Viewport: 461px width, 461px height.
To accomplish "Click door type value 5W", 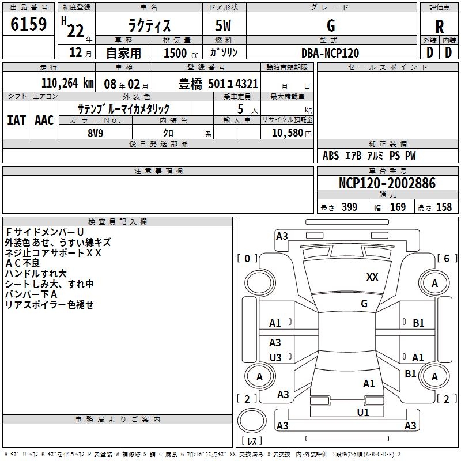I will (224, 25).
